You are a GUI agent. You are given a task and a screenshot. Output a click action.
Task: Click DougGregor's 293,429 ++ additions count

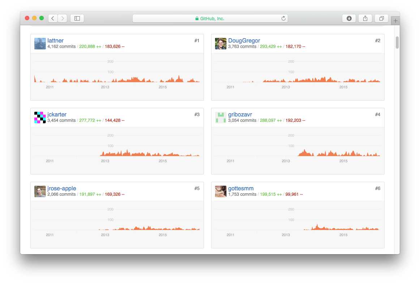(271, 47)
